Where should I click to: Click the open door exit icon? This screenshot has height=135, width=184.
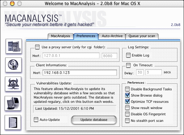pyautogui.click(x=13, y=123)
